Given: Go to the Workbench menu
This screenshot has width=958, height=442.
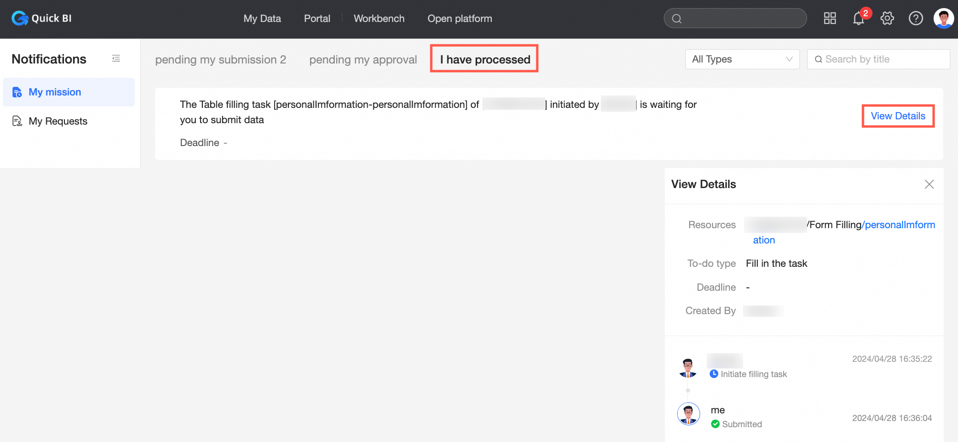Looking at the screenshot, I should tap(379, 19).
